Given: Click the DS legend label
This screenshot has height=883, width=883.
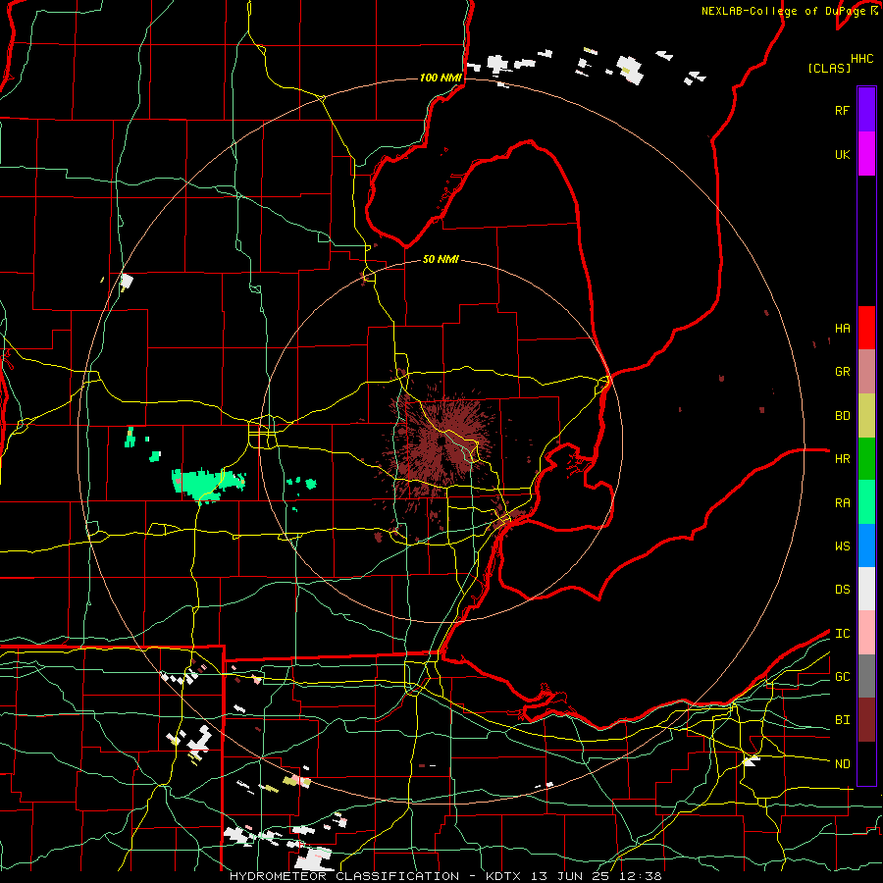Looking at the screenshot, I should (842, 590).
